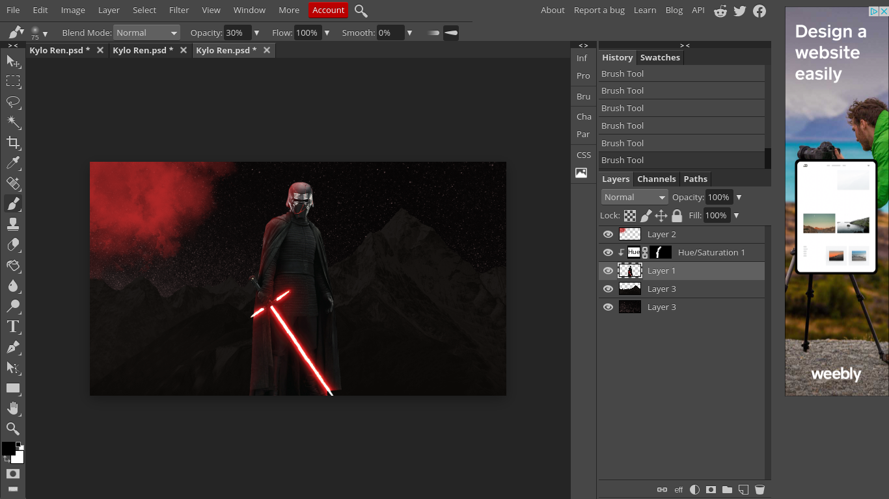This screenshot has height=499, width=889.
Task: Open layer effects 'eff' button
Action: (x=679, y=490)
